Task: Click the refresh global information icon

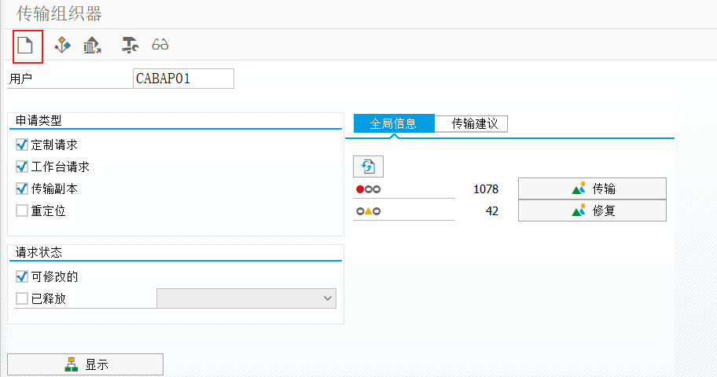Action: (368, 167)
